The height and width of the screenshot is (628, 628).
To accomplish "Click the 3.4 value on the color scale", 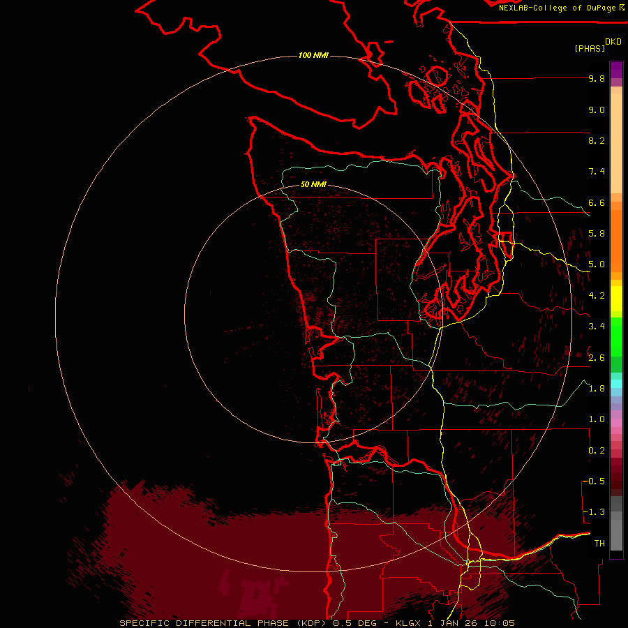I will pyautogui.click(x=597, y=327).
